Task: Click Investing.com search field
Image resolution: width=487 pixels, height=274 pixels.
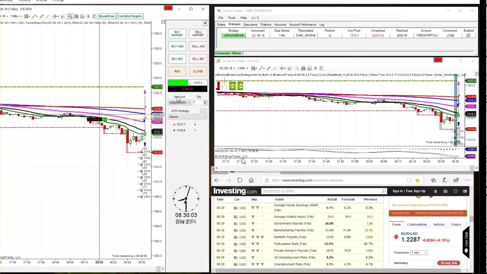Action: pos(323,191)
